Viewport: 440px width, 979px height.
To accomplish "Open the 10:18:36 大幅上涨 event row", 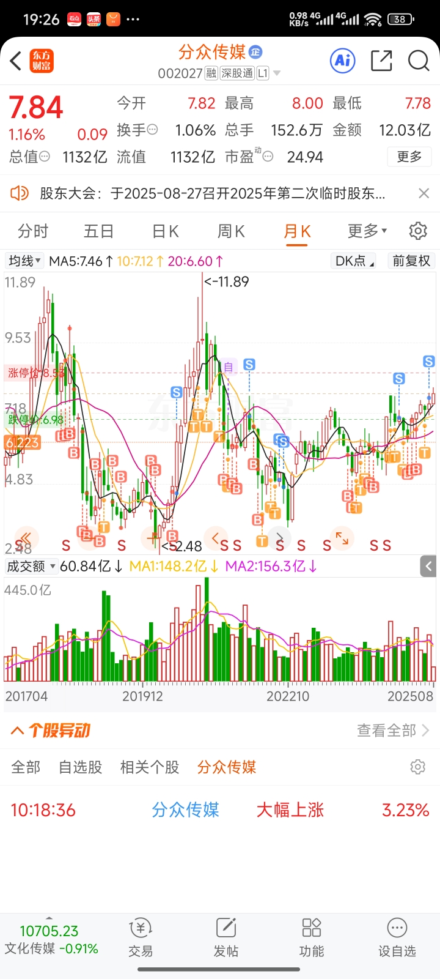I will tap(220, 810).
